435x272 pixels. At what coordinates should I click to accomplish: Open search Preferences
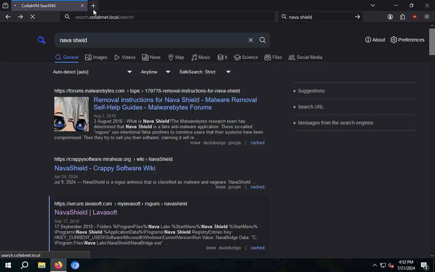[407, 40]
